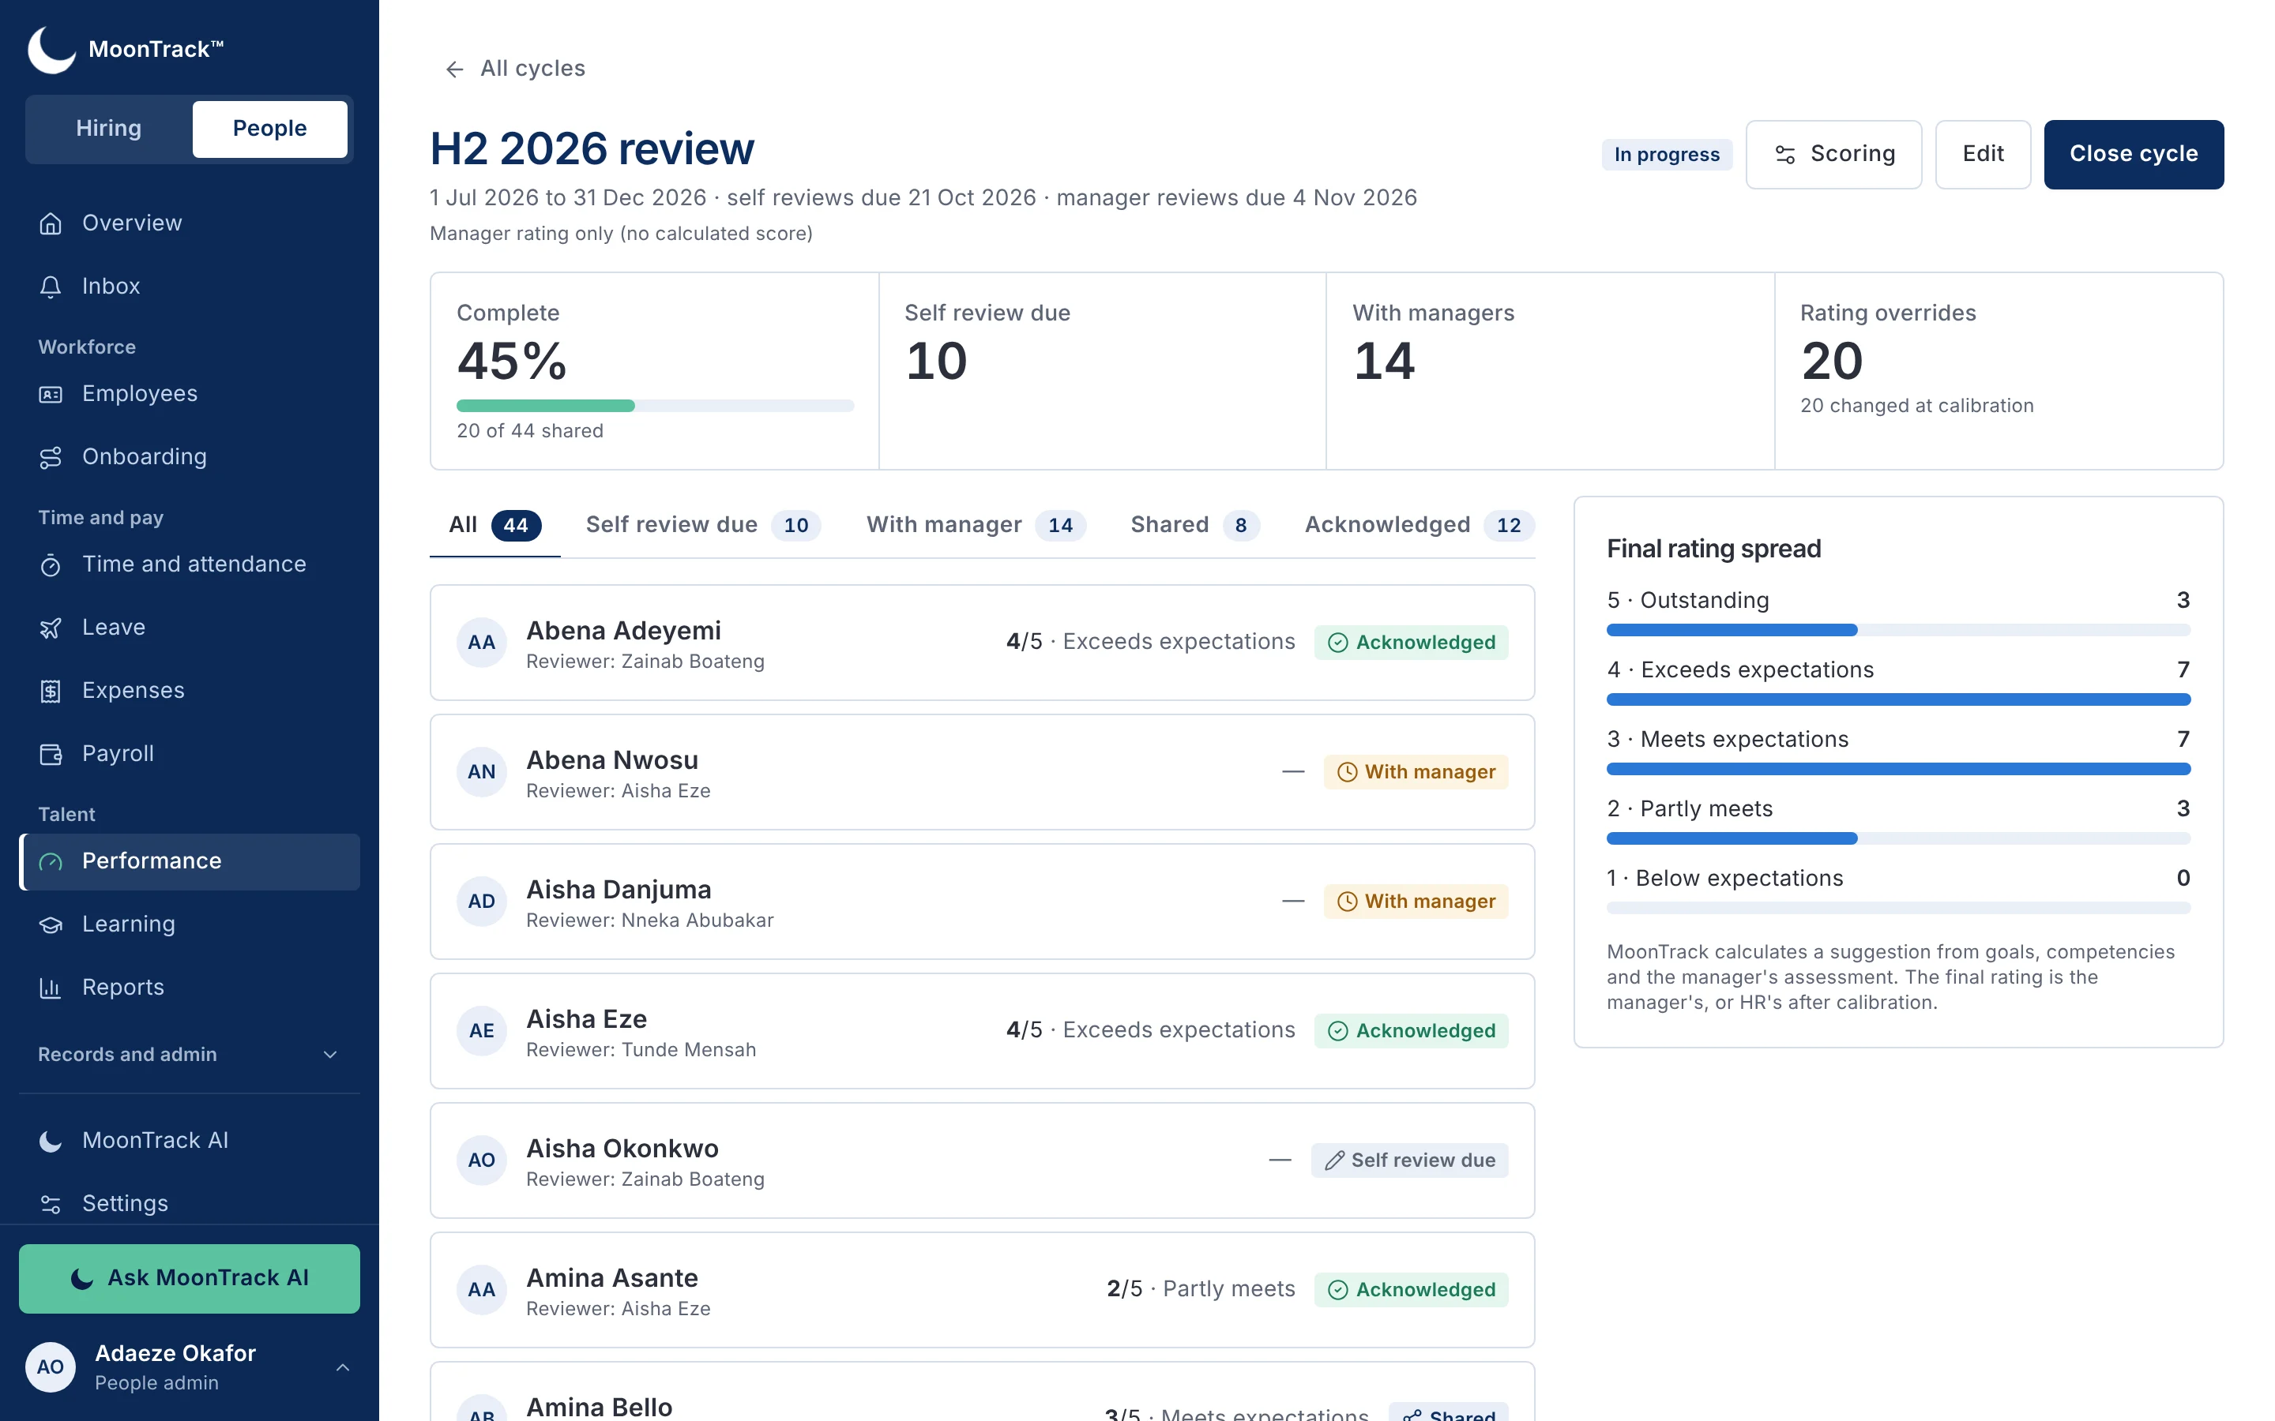Click the Edit button
Screen dimensions: 2275x1421
pos(1983,154)
